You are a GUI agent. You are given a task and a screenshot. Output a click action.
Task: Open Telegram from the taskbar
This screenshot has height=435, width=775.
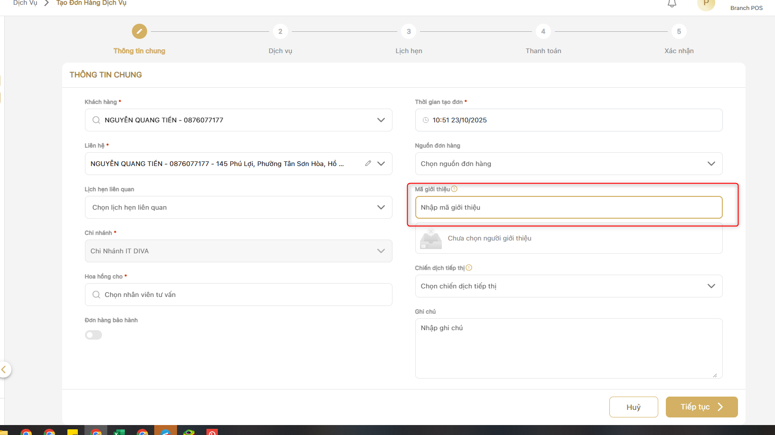165,431
